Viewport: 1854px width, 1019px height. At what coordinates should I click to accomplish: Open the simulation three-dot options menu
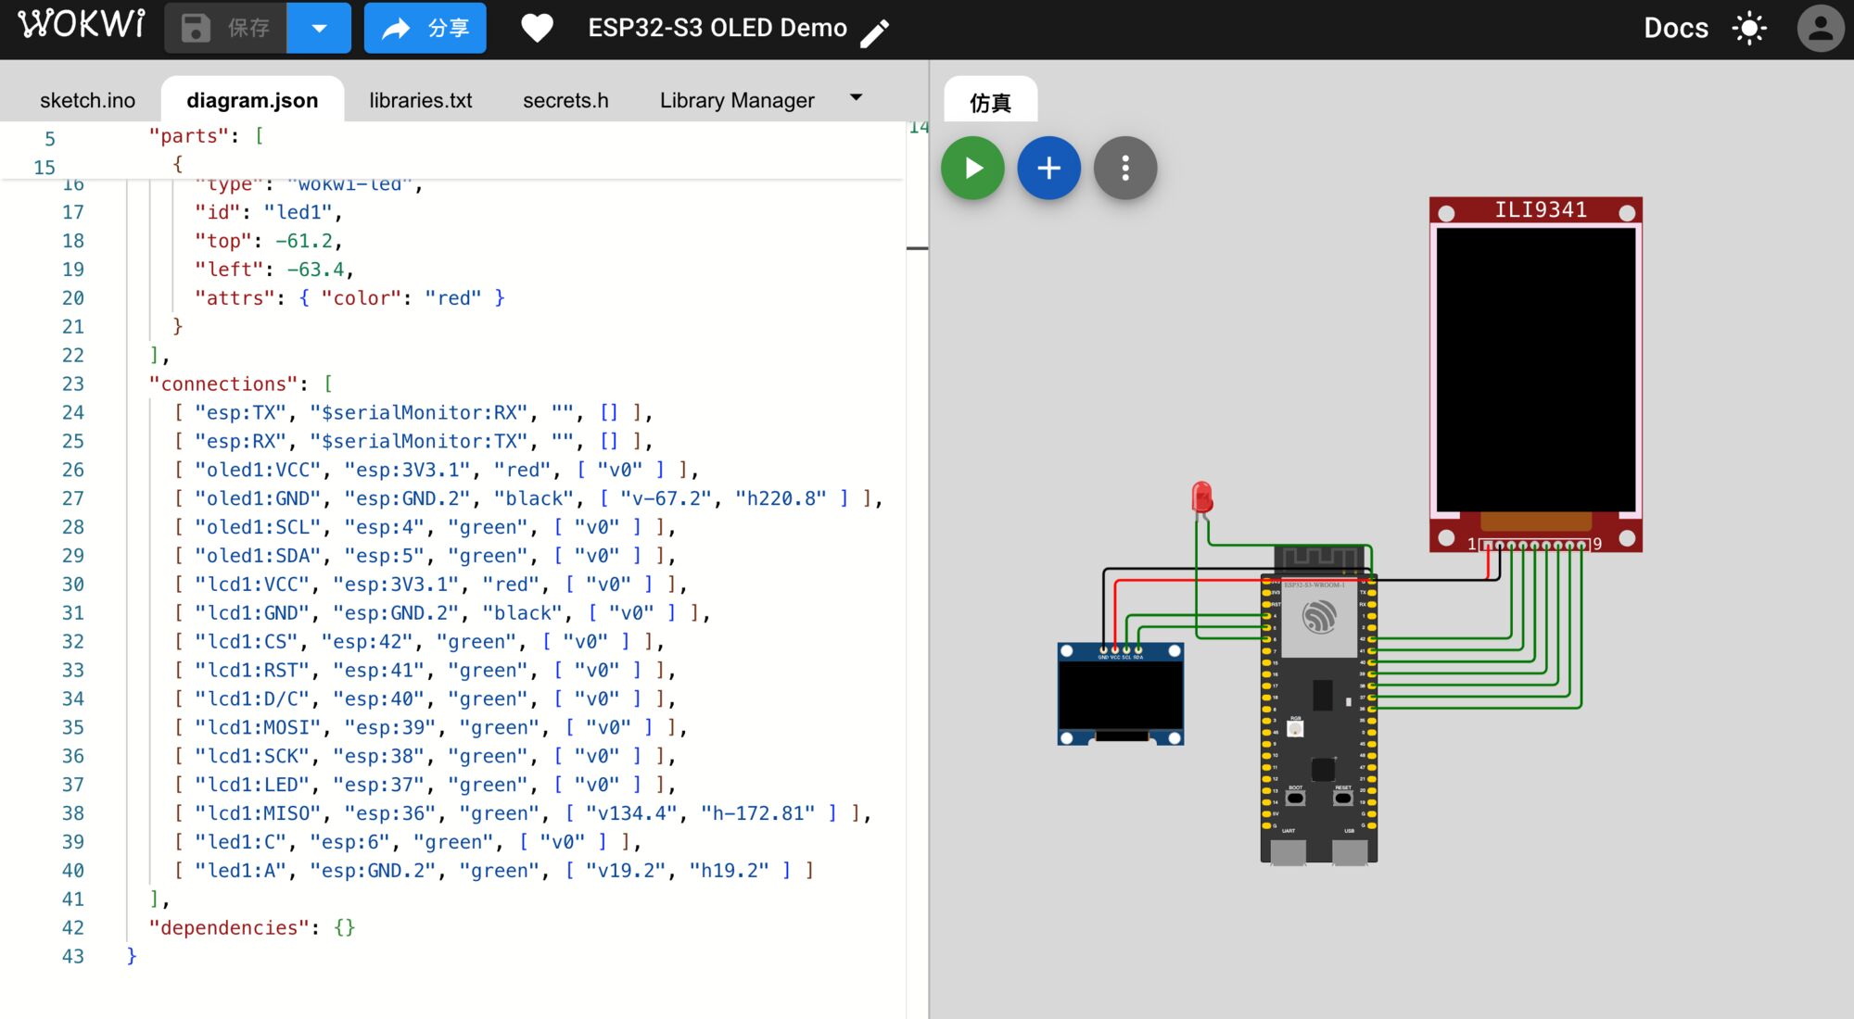1124,169
